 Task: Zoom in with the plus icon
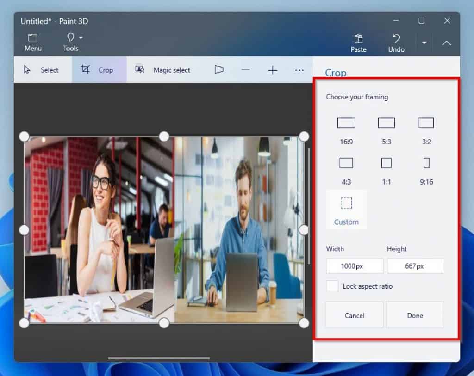tap(272, 70)
